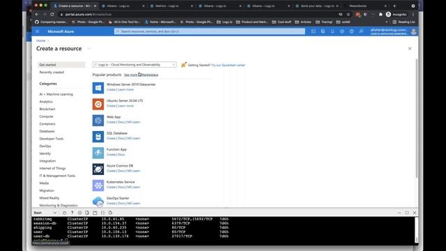Viewport: 446px width, 251px height.
Task: Open Directories and subscriptions filter icon
Action: point(323,31)
